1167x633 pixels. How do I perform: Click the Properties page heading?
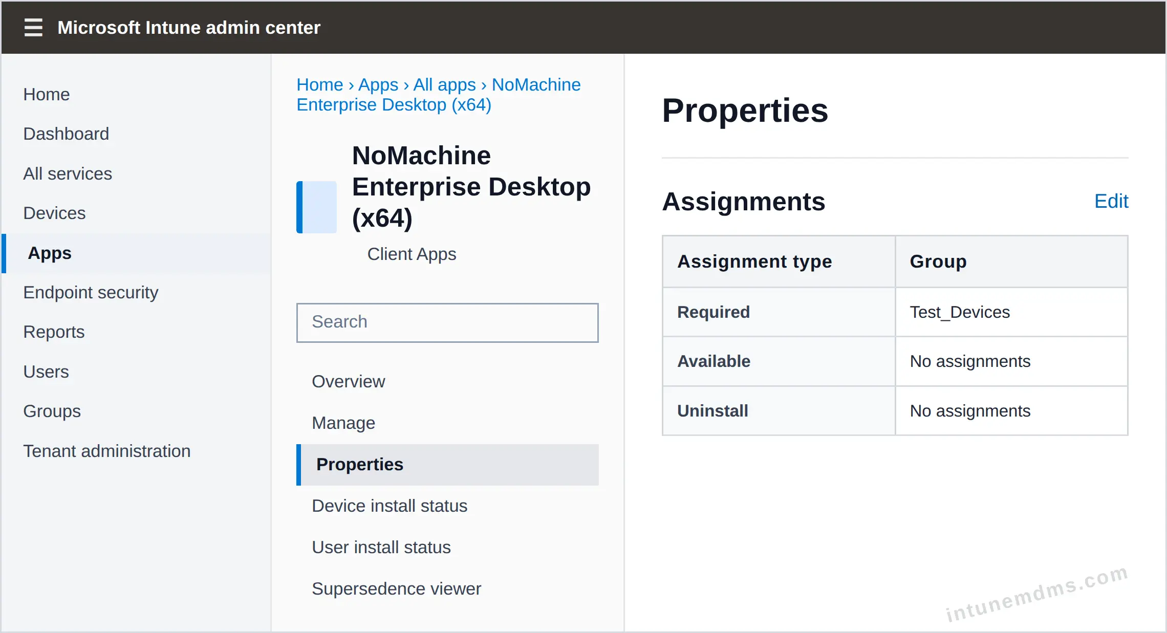[x=745, y=110]
